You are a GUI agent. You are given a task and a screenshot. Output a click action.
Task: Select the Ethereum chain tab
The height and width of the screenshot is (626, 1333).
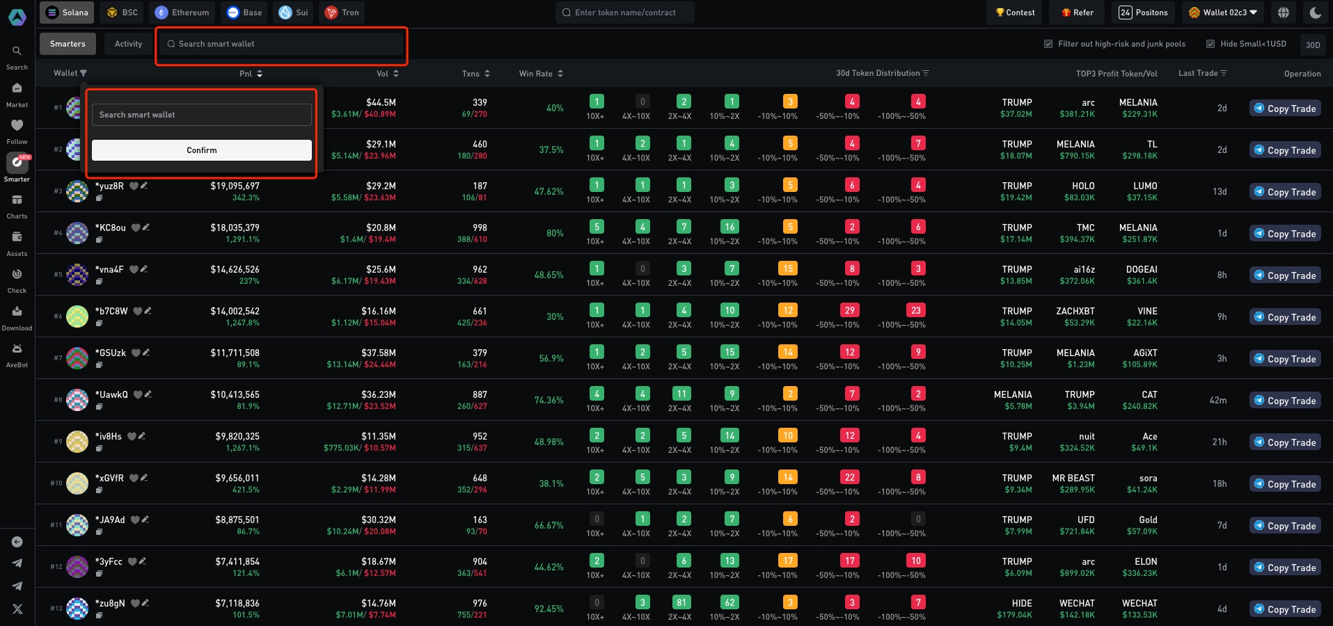pyautogui.click(x=182, y=13)
